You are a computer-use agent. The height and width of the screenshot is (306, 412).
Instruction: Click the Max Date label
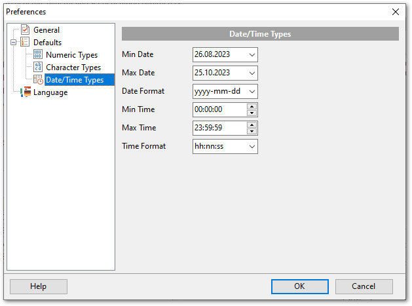point(138,73)
